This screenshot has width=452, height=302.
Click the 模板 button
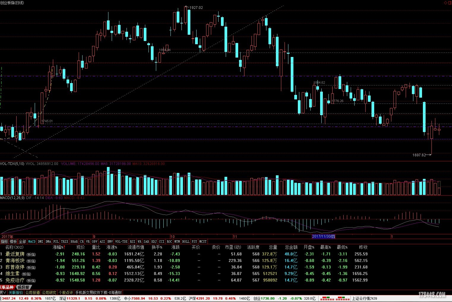(13, 241)
